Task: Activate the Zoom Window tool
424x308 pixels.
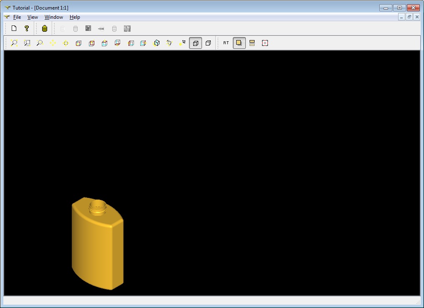Action: (27, 43)
